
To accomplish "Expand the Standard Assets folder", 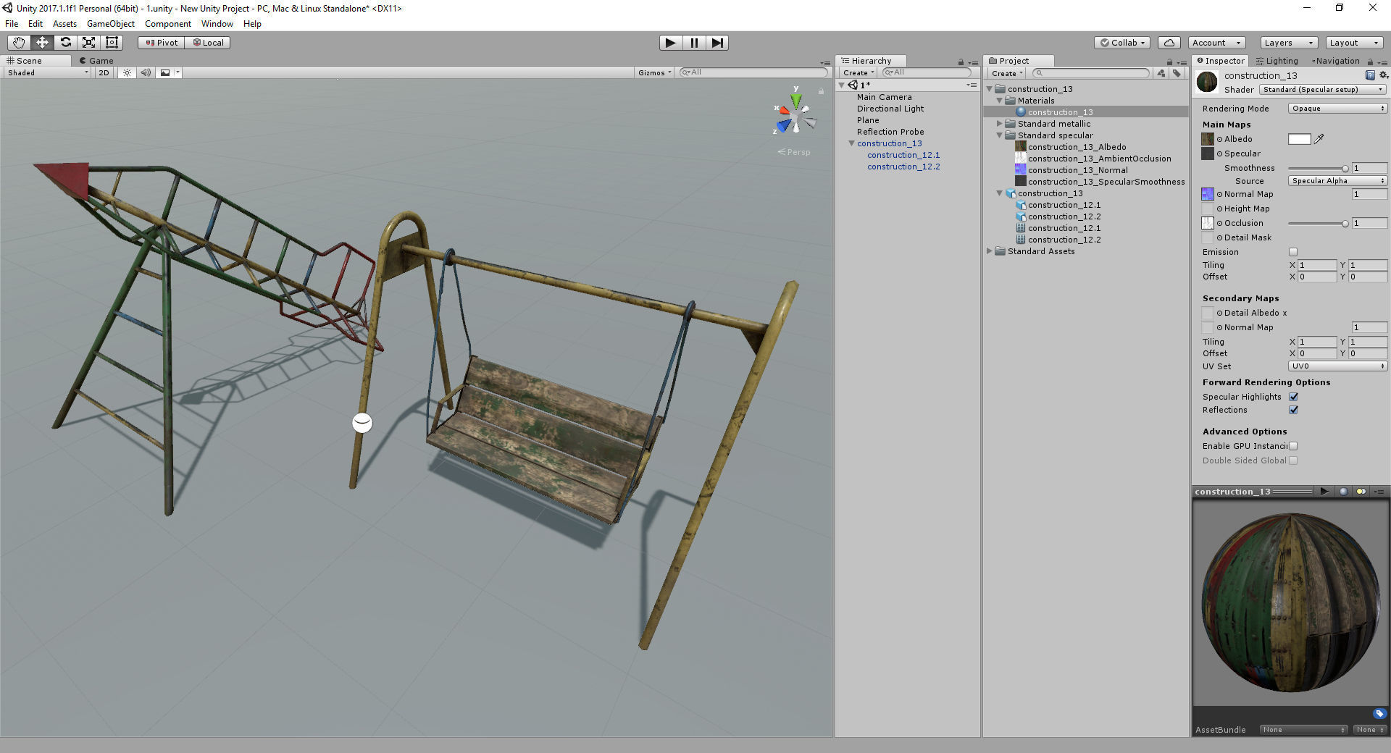I will pyautogui.click(x=990, y=251).
